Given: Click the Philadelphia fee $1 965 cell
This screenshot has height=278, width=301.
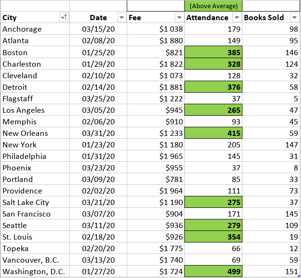Looking at the screenshot, I should coord(156,156).
